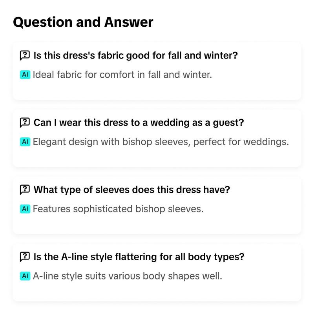Open question 'Is the A-line style flattering'

pos(139,257)
